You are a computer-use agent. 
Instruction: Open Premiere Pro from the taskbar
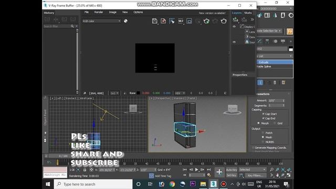tap(193, 184)
